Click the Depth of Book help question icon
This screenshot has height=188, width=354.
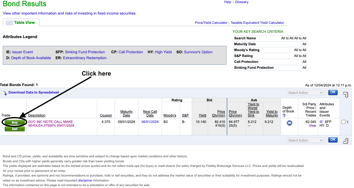tap(284, 115)
